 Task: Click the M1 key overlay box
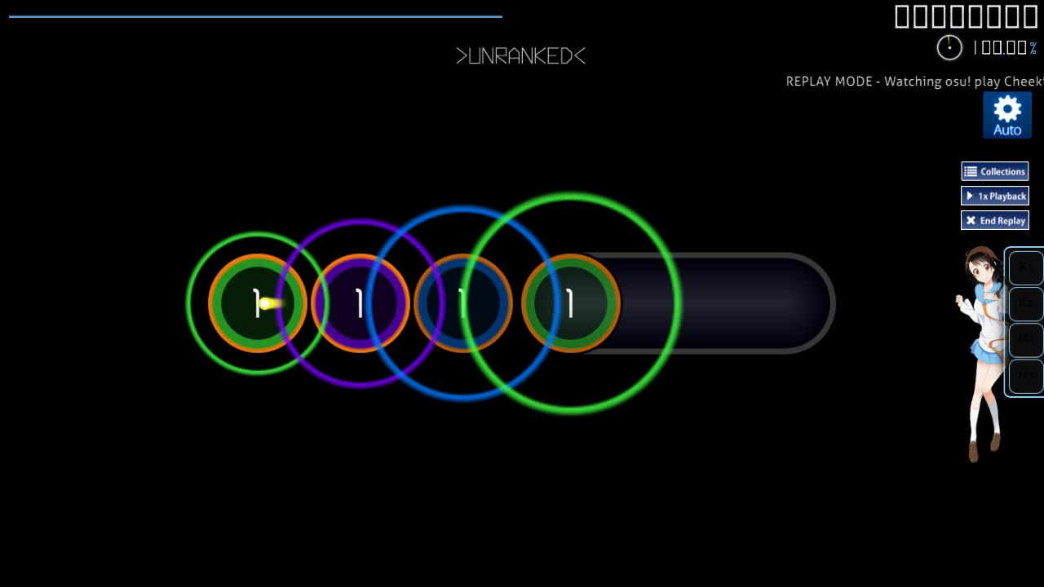click(1026, 339)
